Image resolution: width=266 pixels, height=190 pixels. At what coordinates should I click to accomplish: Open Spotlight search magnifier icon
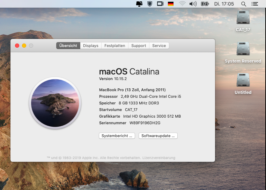click(x=244, y=4)
